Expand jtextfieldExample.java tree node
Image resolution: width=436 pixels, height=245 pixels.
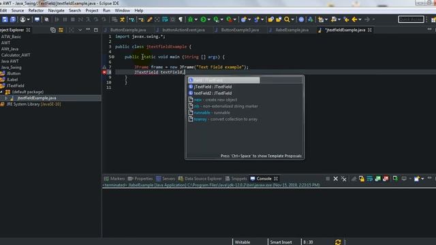[x=6, y=98]
